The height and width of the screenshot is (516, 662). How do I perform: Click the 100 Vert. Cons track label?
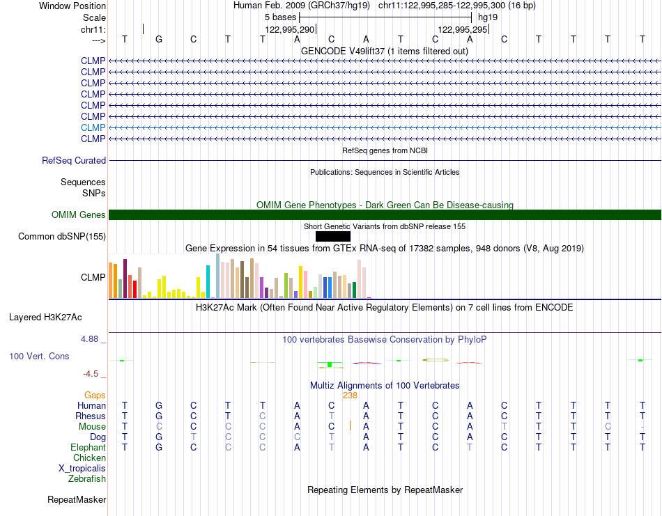tap(39, 356)
